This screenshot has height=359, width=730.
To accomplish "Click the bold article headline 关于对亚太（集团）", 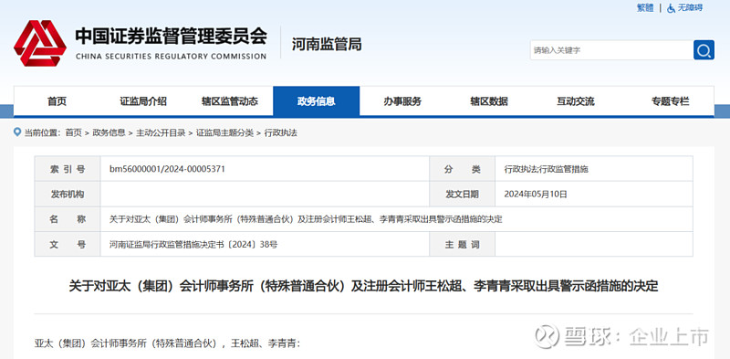I will coord(363,286).
